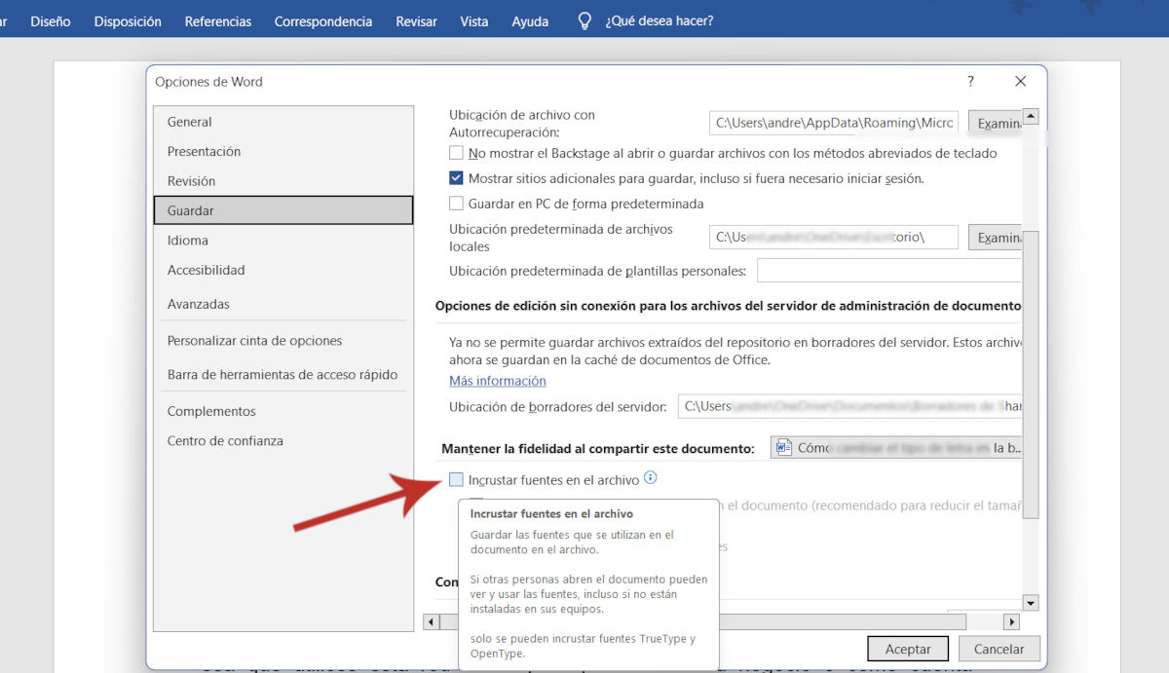Click the horizontal scrollbar left arrow
The image size is (1169, 673).
(432, 621)
